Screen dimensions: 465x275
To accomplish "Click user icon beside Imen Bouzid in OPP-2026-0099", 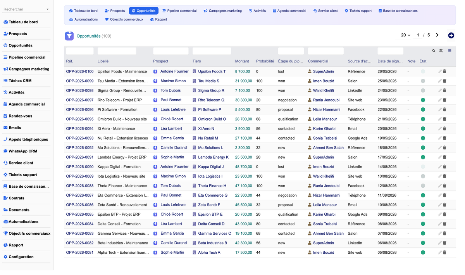I will point(310,81).
